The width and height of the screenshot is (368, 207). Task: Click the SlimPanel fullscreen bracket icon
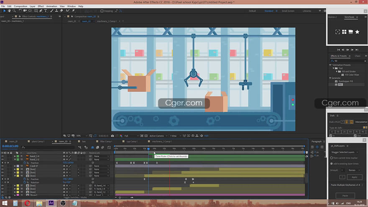(337, 32)
